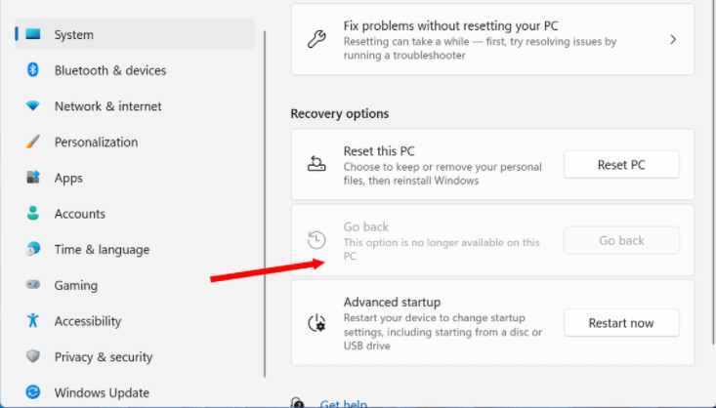Click the Bluetooth icon in sidebar
Image resolution: width=716 pixels, height=408 pixels.
point(33,70)
